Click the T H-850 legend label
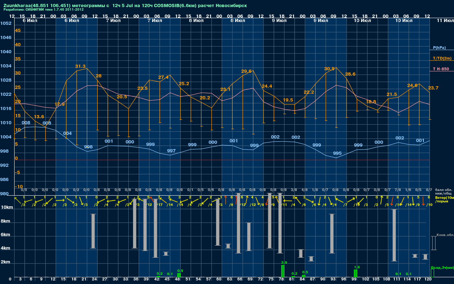 [441, 69]
